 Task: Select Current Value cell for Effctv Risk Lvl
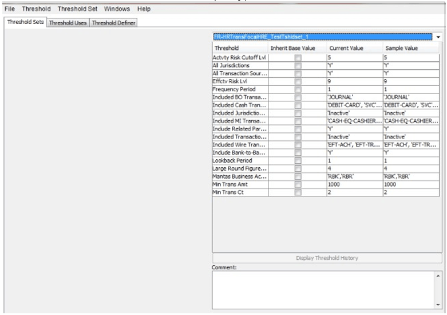tap(355, 81)
